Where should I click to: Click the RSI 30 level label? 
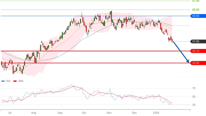194,105
